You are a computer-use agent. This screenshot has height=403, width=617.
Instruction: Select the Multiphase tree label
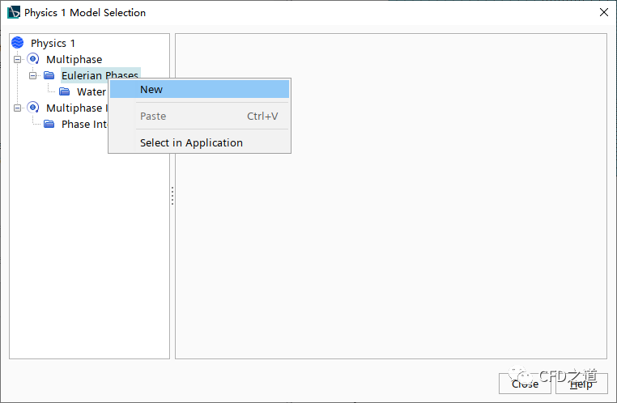click(74, 59)
